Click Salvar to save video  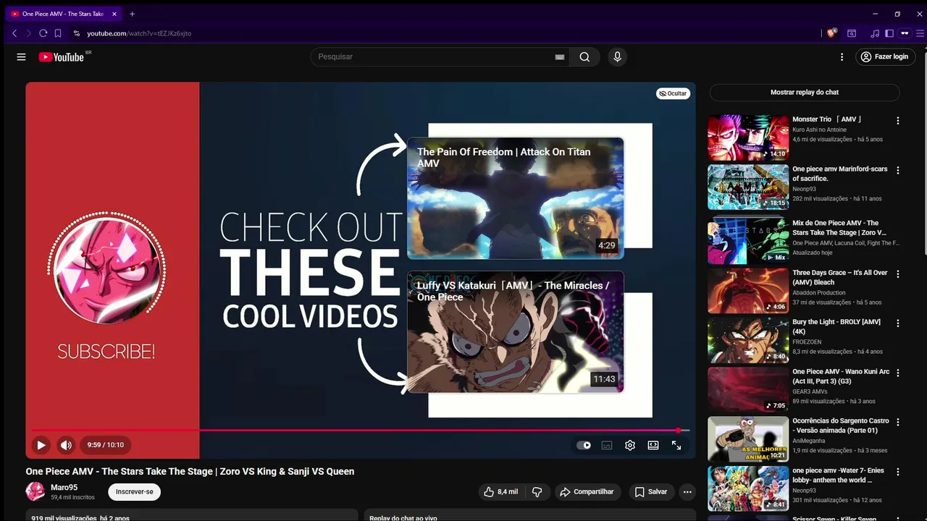coord(651,492)
